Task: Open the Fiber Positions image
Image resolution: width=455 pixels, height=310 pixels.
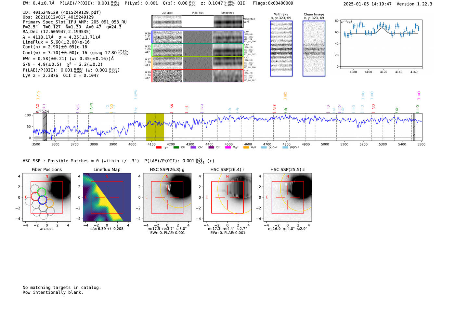Action: click(x=46, y=197)
